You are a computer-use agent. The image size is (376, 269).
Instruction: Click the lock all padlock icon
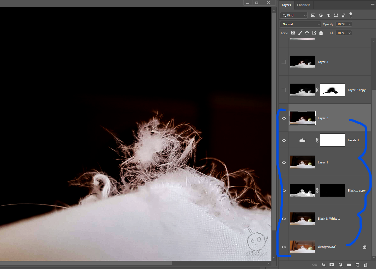(x=321, y=33)
